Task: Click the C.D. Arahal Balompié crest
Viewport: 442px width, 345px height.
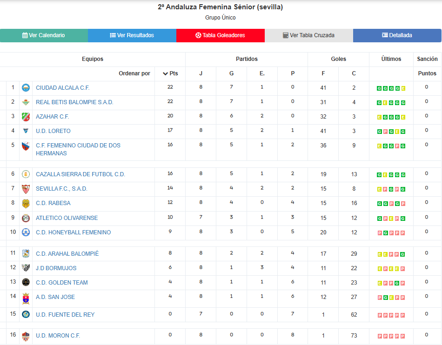Action: tap(26, 254)
